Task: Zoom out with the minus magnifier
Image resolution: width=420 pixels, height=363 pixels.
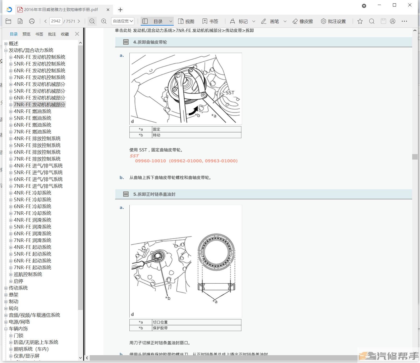Action: click(92, 21)
